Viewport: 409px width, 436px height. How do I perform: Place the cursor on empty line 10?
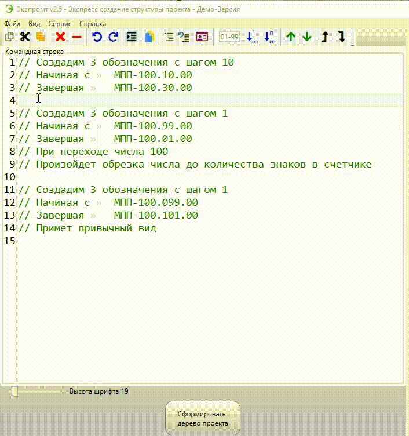point(211,177)
